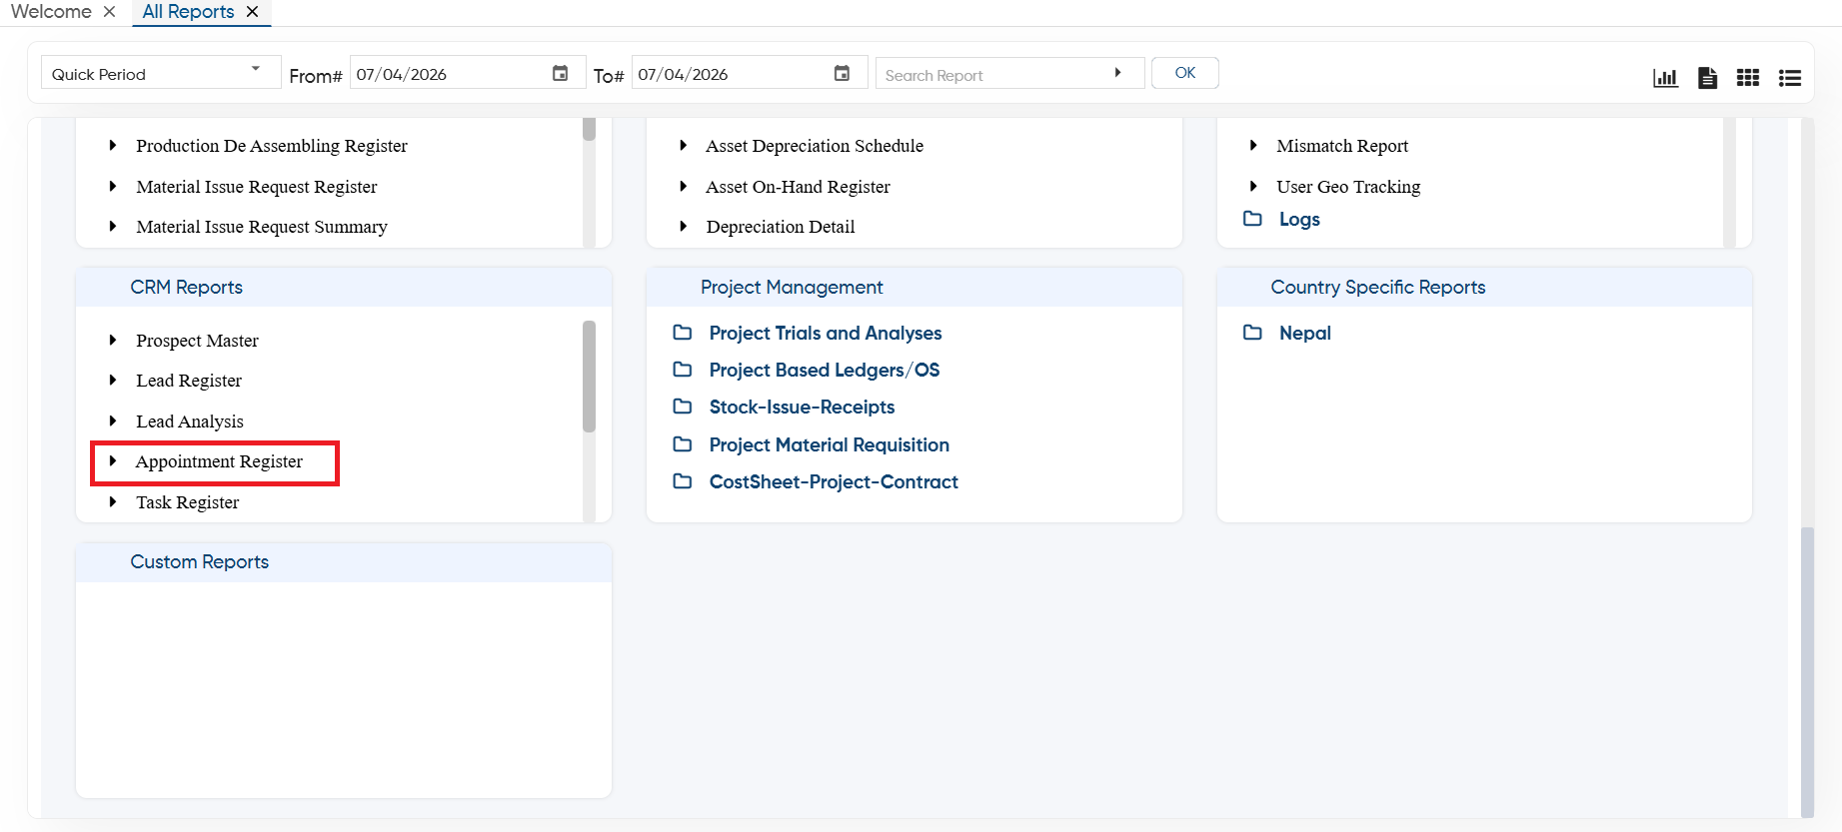
Task: Click Project Material Requisition folder icon
Action: pyautogui.click(x=683, y=444)
